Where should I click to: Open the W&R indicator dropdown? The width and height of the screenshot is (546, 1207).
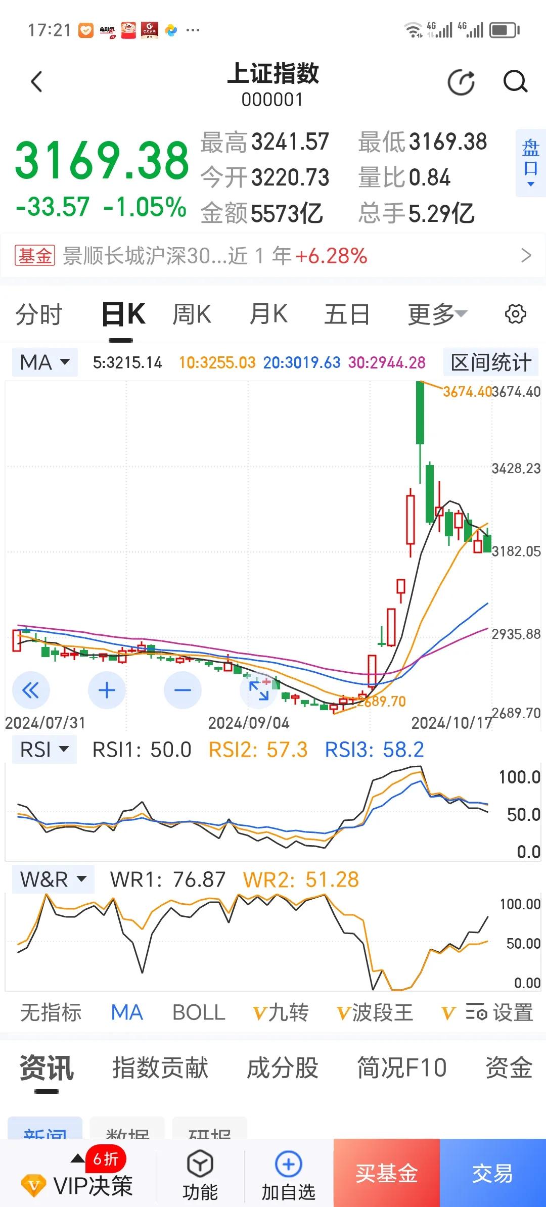tap(53, 879)
